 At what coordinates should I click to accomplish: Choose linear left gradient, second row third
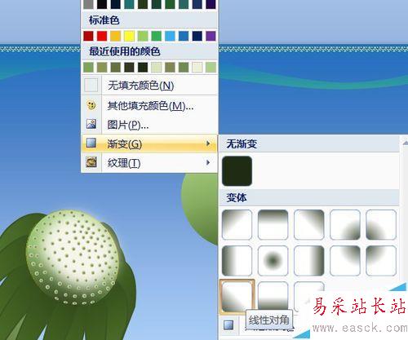tap(309, 261)
